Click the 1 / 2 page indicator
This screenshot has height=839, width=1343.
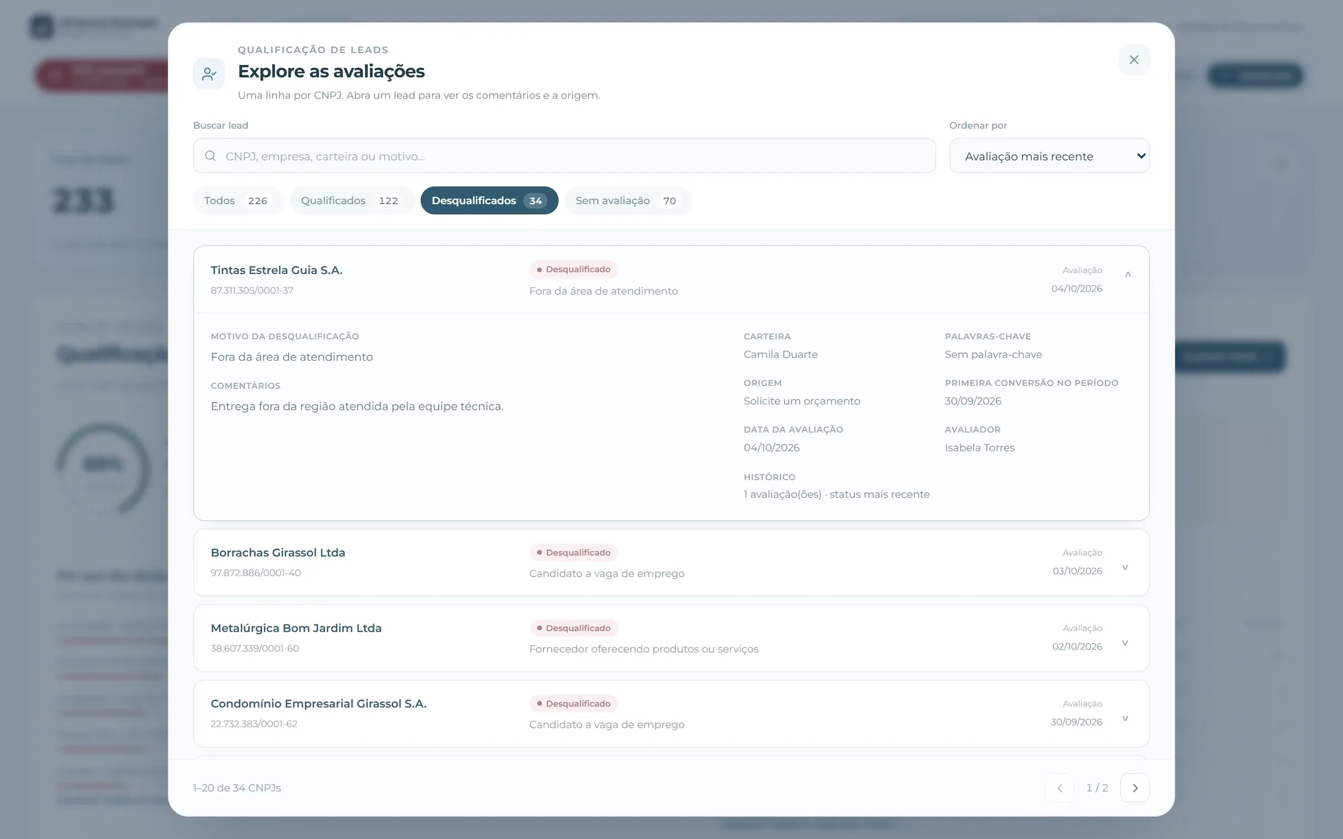(x=1097, y=788)
